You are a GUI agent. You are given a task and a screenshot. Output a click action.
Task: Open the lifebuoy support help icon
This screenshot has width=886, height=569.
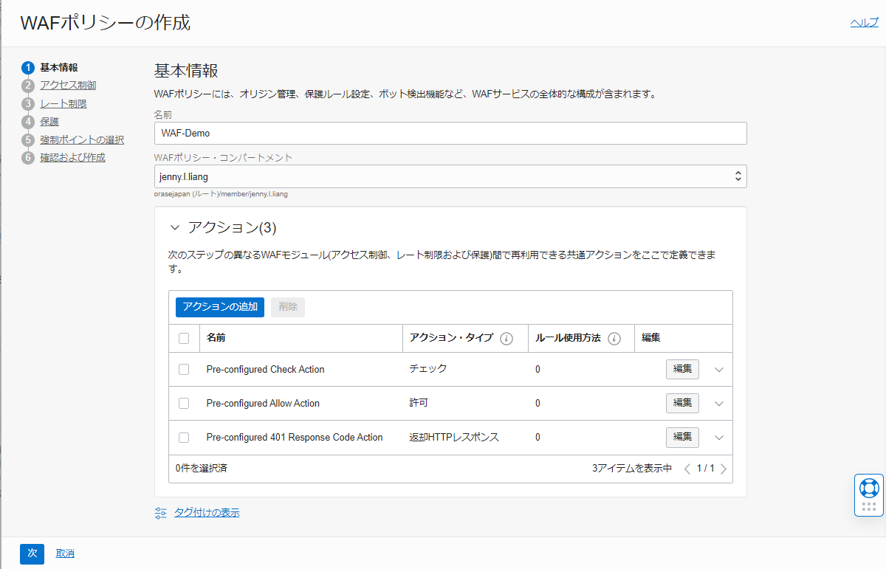click(x=869, y=487)
